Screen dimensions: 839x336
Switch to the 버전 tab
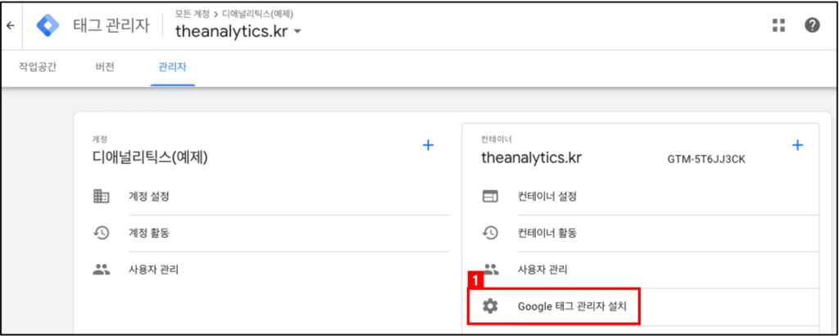tap(105, 67)
